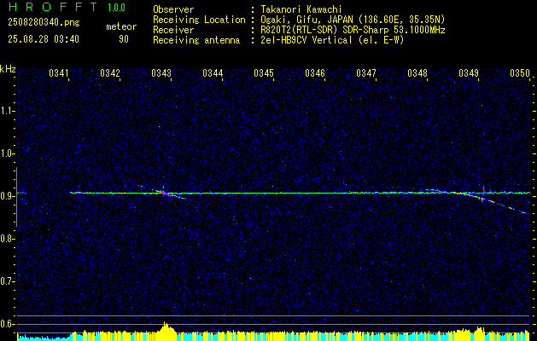Click the 0346 time tick label
Image resolution: width=537 pixels, height=341 pixels.
tap(315, 72)
